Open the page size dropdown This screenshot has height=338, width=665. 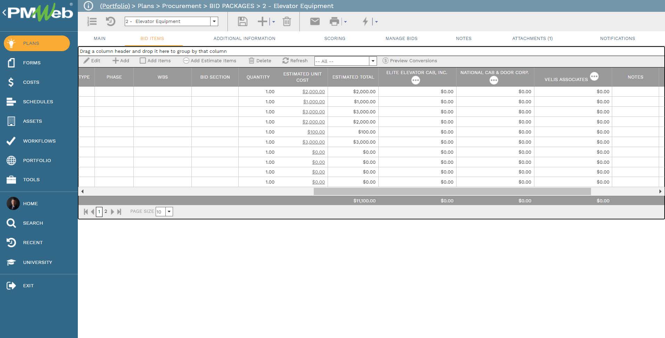coord(169,211)
